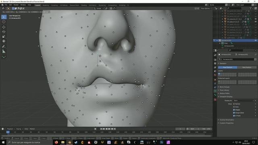Disable the In Front checkbox
This screenshot has height=145, width=258.
pos(234,116)
